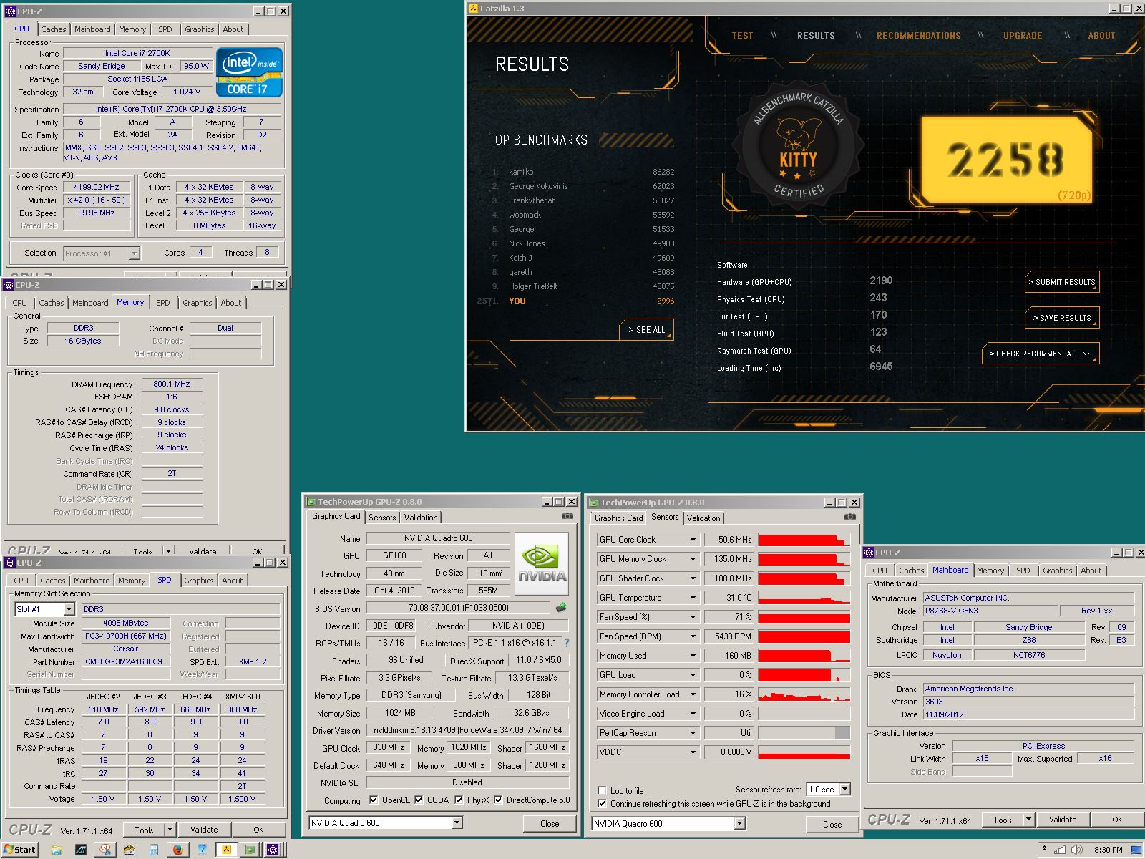Image resolution: width=1145 pixels, height=859 pixels.
Task: Open the help question mark taskbar icon
Action: [x=202, y=850]
